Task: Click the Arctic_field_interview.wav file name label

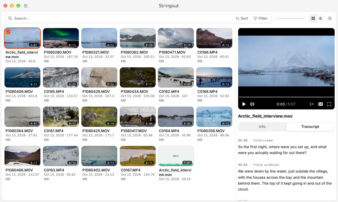Action: [x=175, y=172]
